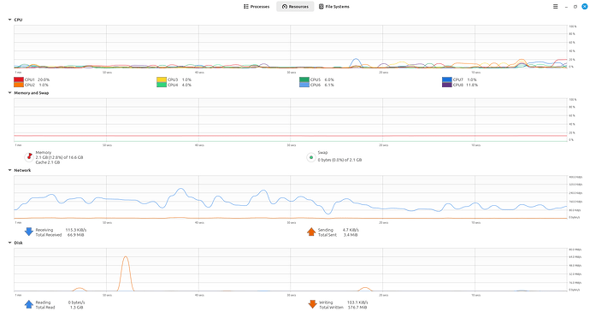
Task: Change the CPU1 red color swatch
Action: pos(19,79)
